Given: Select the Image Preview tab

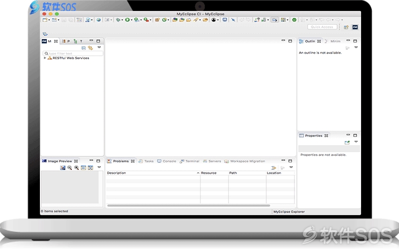Looking at the screenshot, I should [x=60, y=161].
